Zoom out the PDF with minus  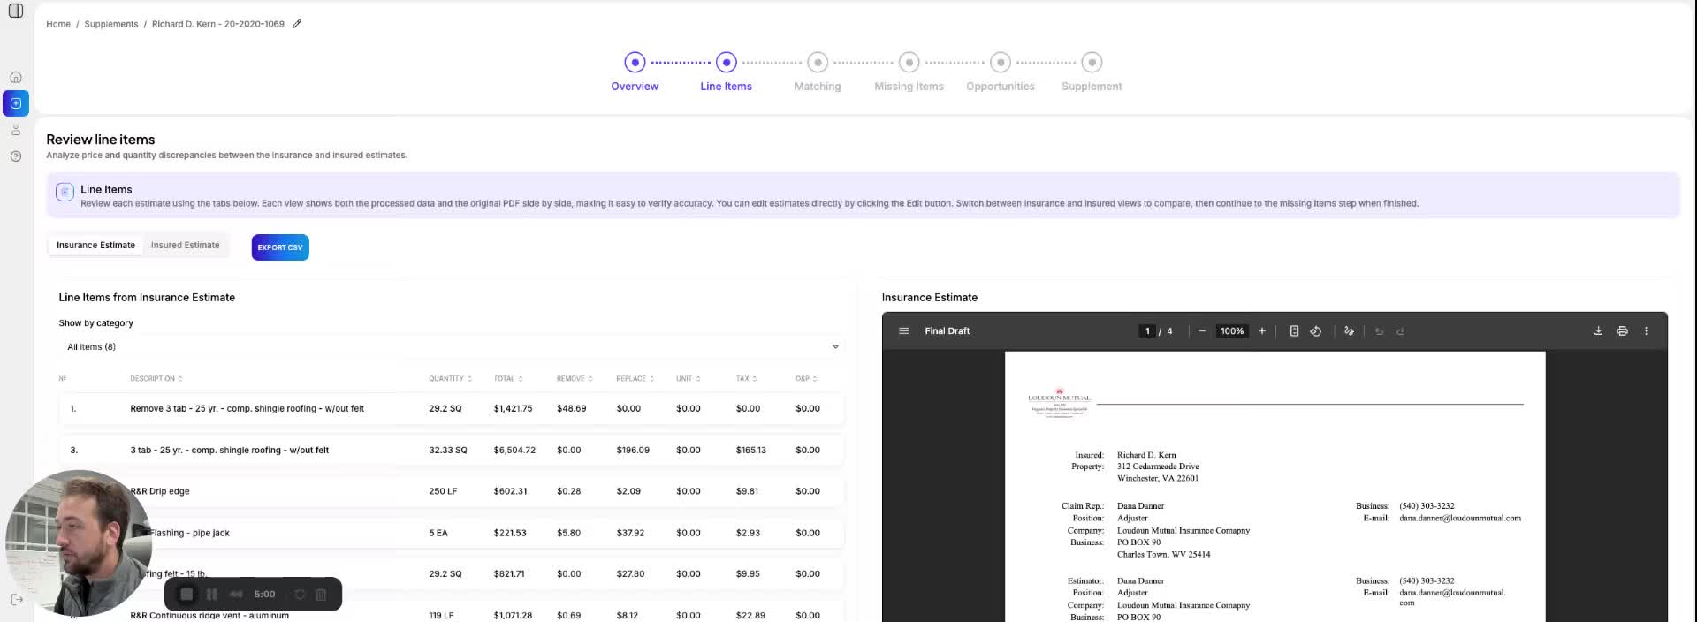coord(1202,331)
